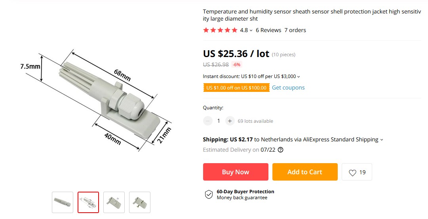The width and height of the screenshot is (428, 219).
Task: Select the first product thumbnail
Action: click(x=63, y=202)
